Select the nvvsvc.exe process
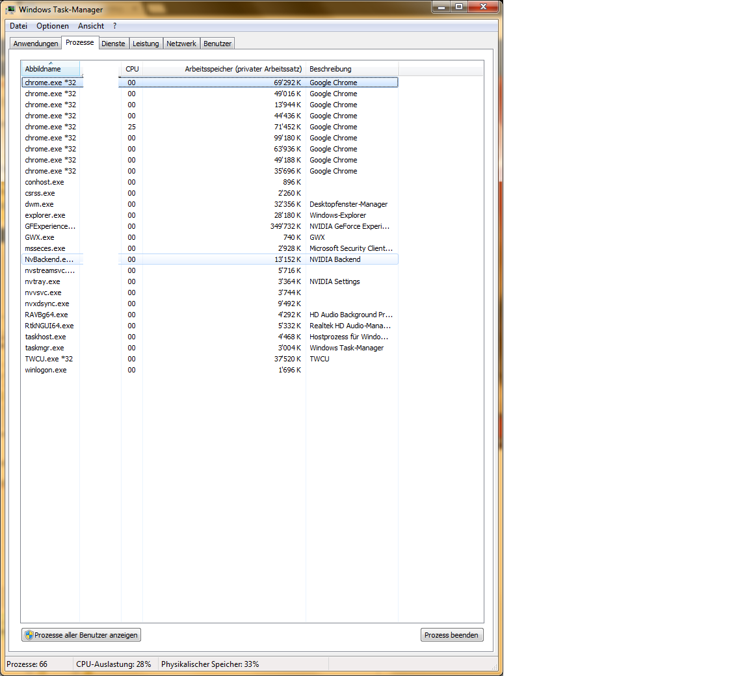The width and height of the screenshot is (749, 676). 210,292
